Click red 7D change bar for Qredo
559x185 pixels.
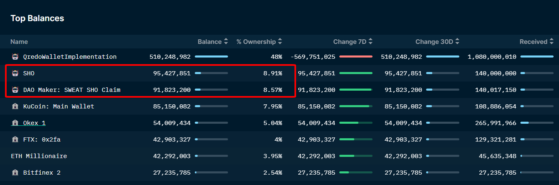[356, 56]
